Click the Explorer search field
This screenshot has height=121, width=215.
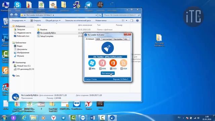122,15
